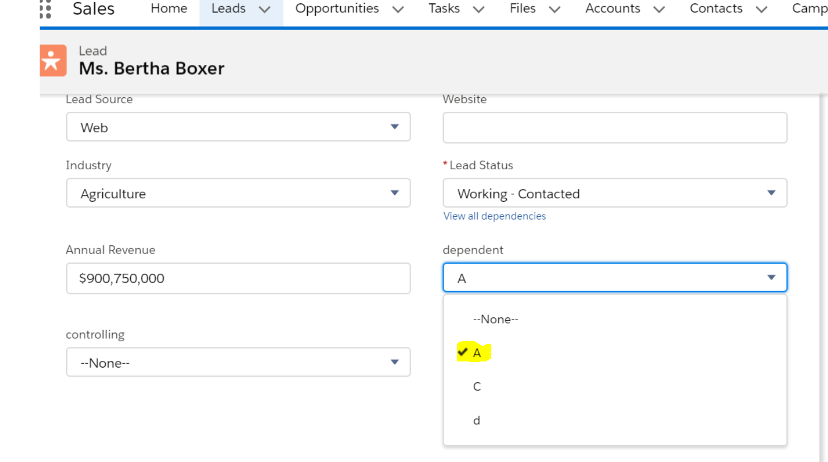Expand the Lead Source dropdown
The image size is (828, 462).
coord(238,127)
